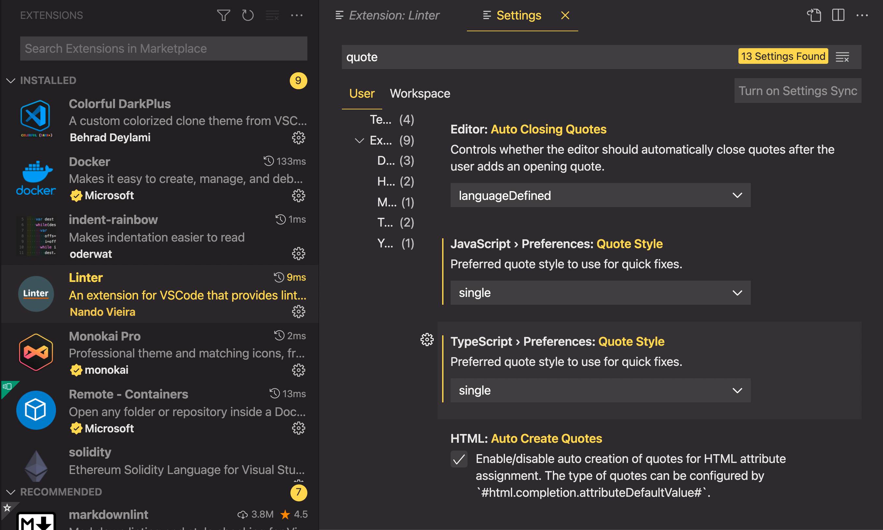Click HTML: Auto Create Quotes setting title

click(x=526, y=438)
